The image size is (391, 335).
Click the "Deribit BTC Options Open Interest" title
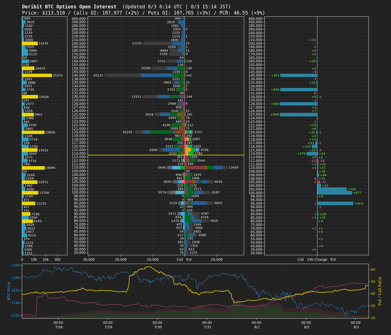point(69,7)
